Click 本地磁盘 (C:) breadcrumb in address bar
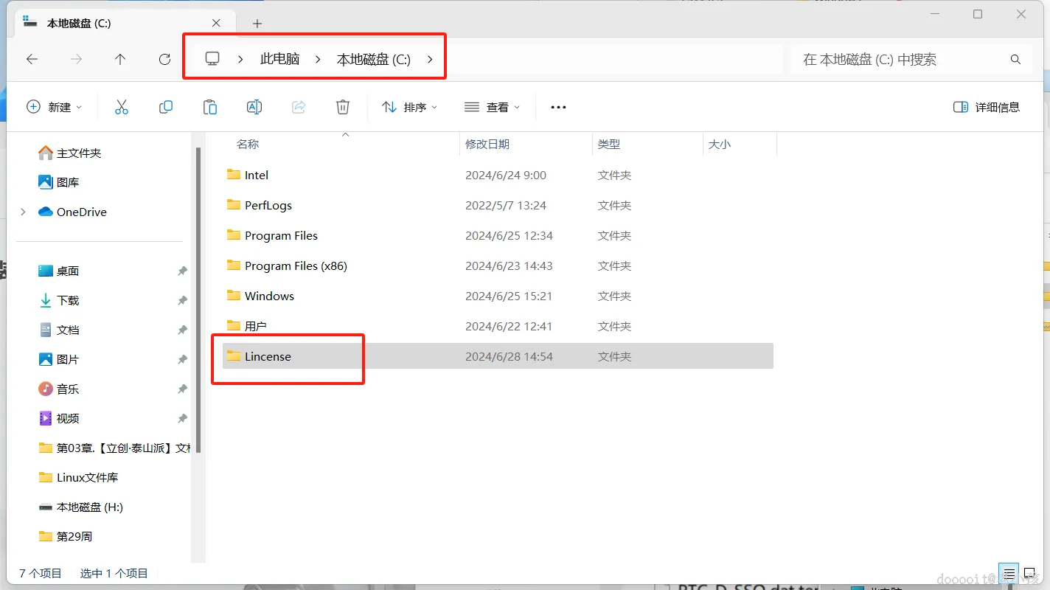 (374, 60)
